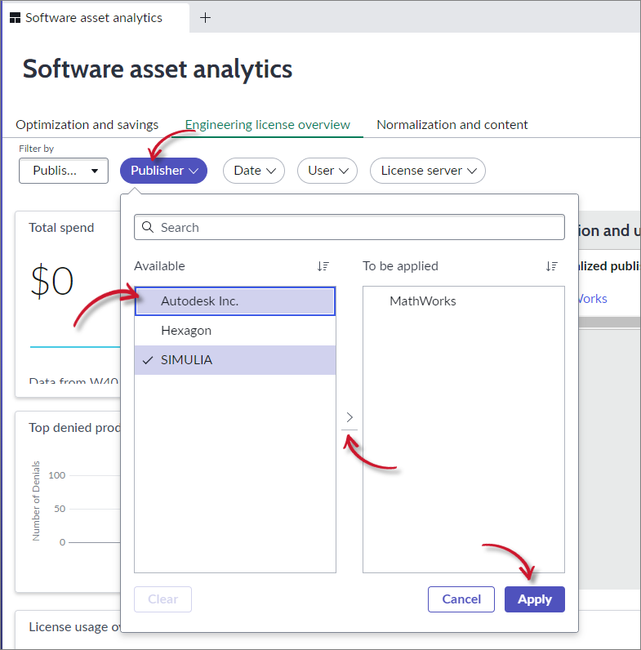641x650 pixels.
Task: Click the Cancel button
Action: [461, 599]
